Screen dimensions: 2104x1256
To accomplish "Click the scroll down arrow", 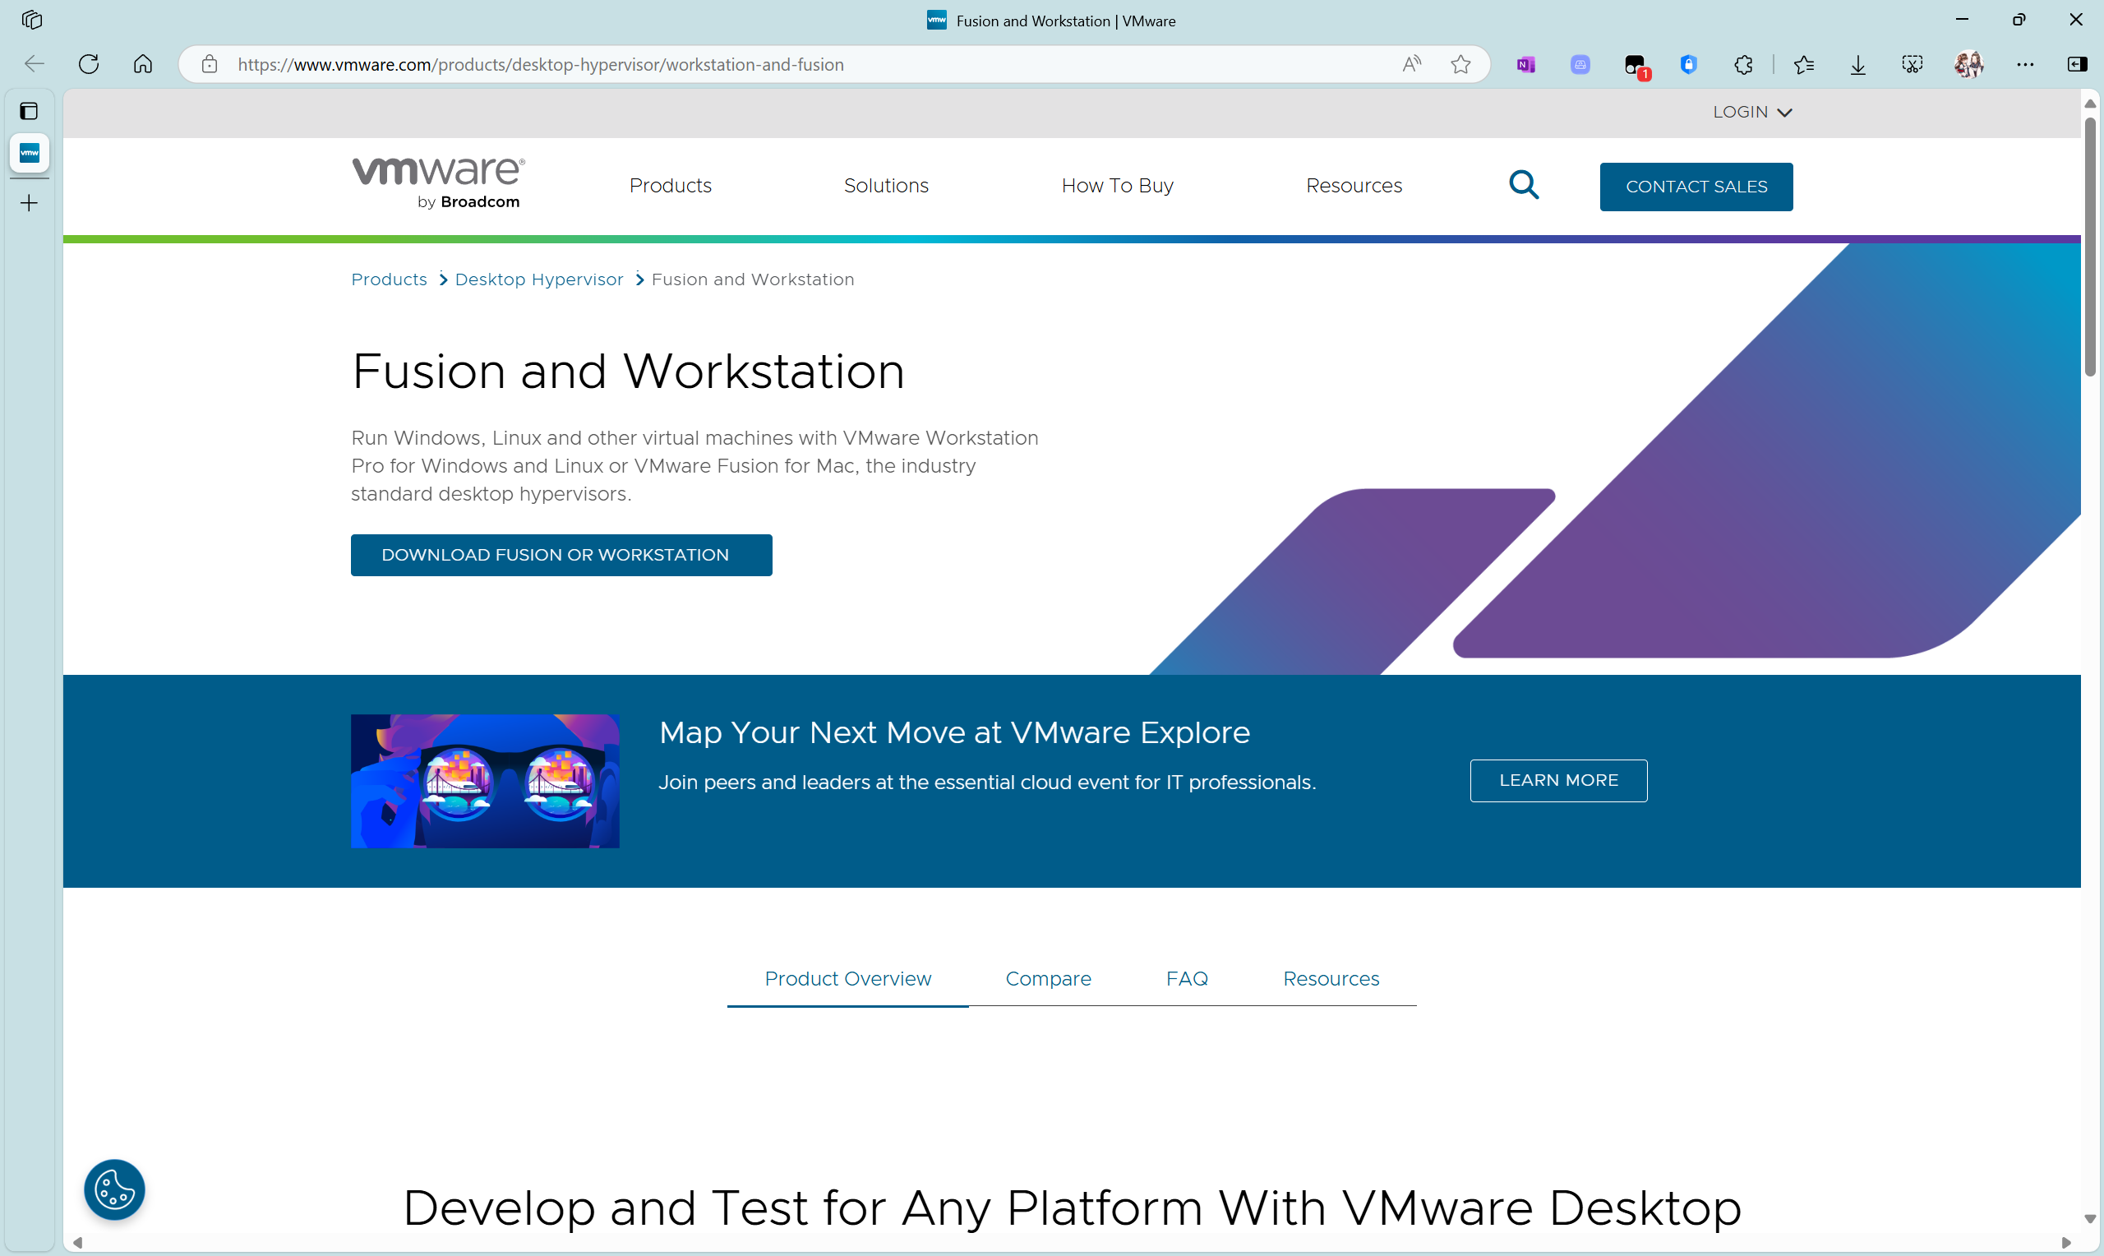I will coord(2090,1219).
